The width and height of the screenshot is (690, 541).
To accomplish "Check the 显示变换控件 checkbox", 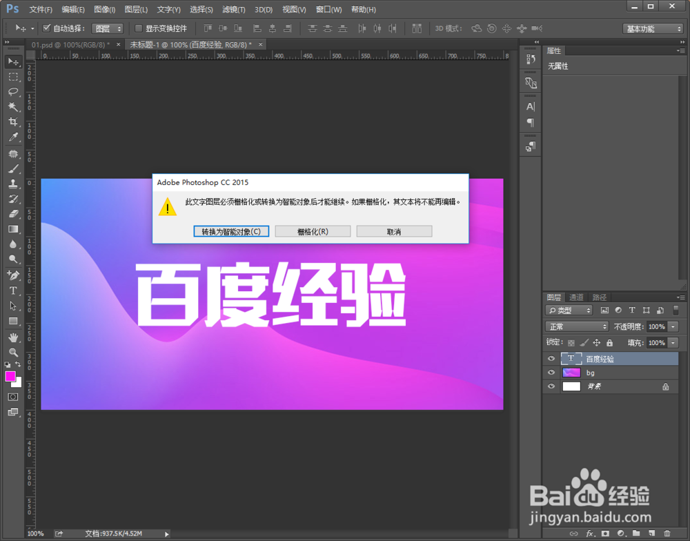I will [x=138, y=28].
